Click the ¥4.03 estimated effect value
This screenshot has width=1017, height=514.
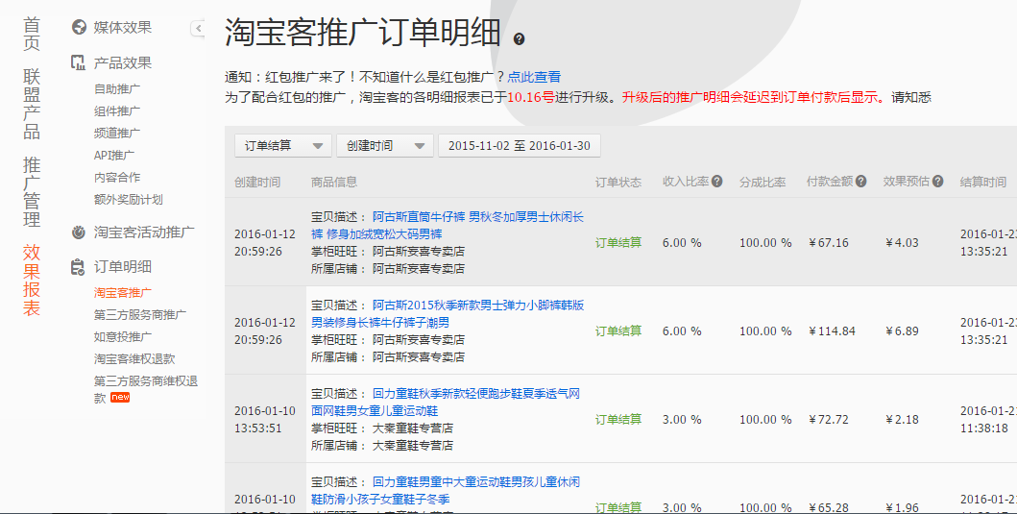coord(902,243)
